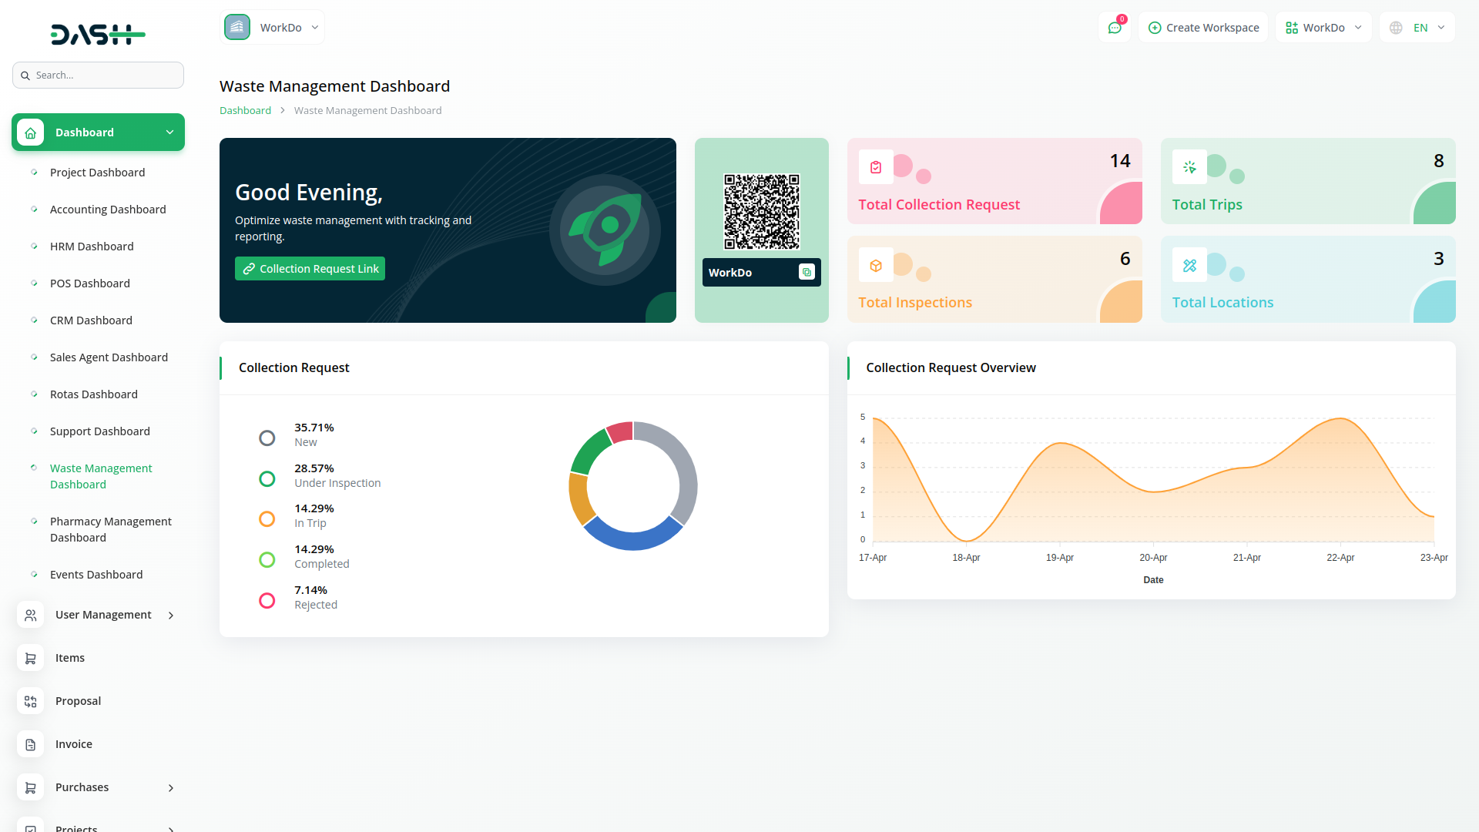Open Accounting Dashboard
1479x832 pixels.
(x=108, y=210)
